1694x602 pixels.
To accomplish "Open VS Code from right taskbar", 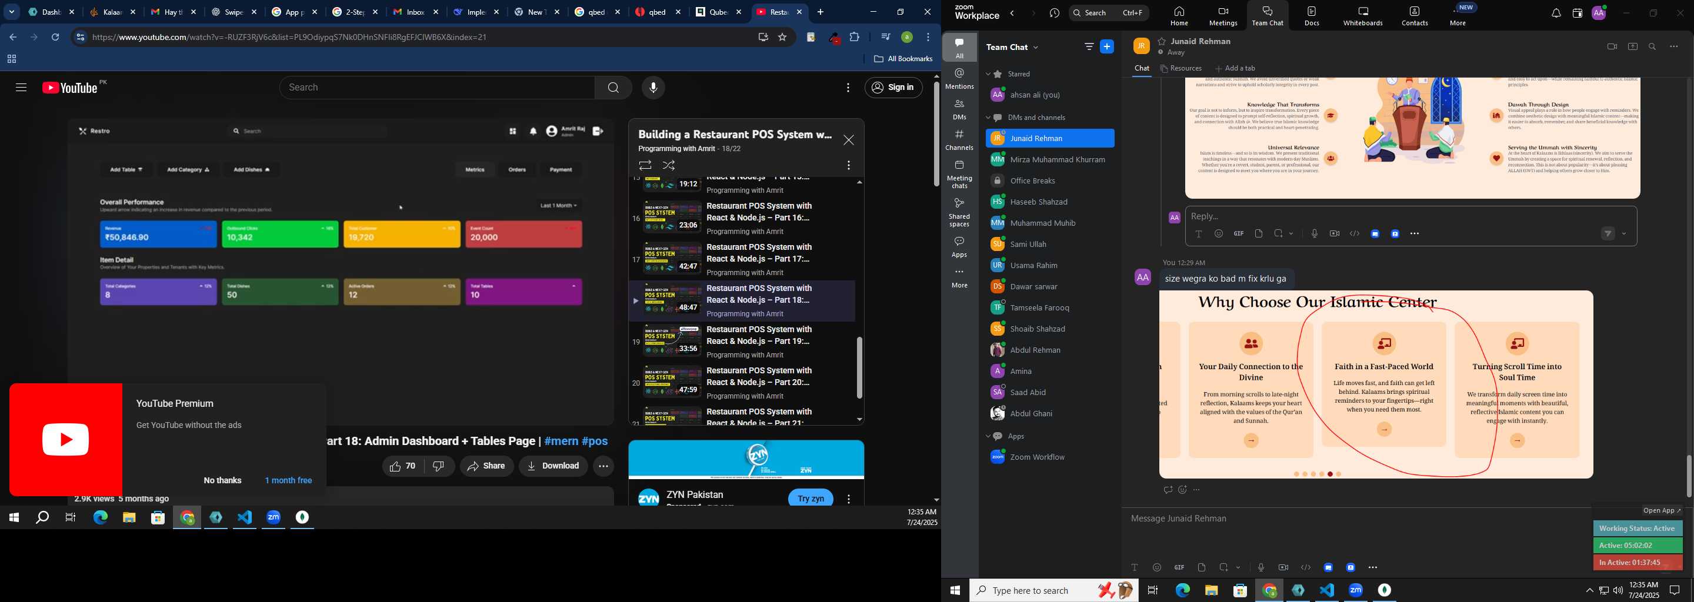I will (1327, 590).
